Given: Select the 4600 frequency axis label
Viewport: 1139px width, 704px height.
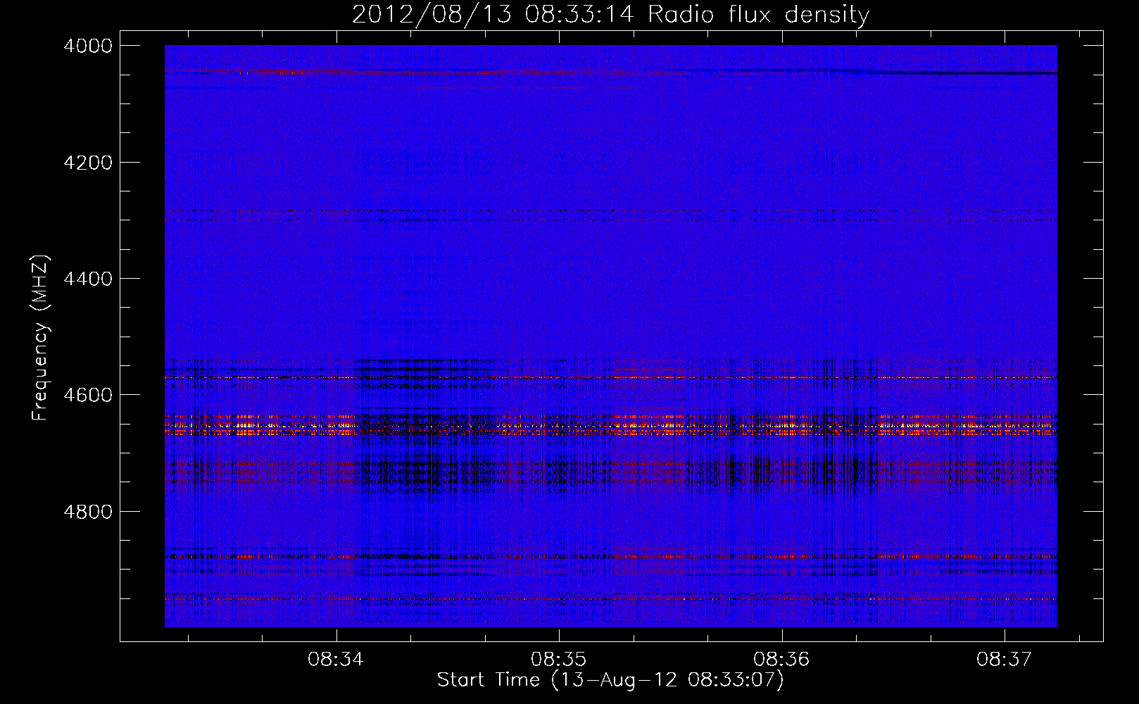Looking at the screenshot, I should [88, 395].
